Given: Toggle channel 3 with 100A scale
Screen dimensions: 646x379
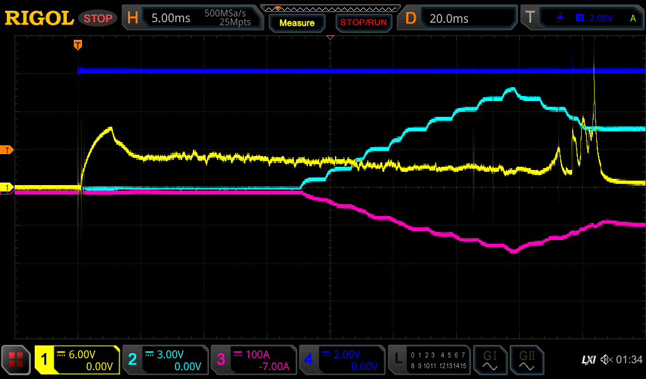Looking at the screenshot, I should tap(254, 360).
